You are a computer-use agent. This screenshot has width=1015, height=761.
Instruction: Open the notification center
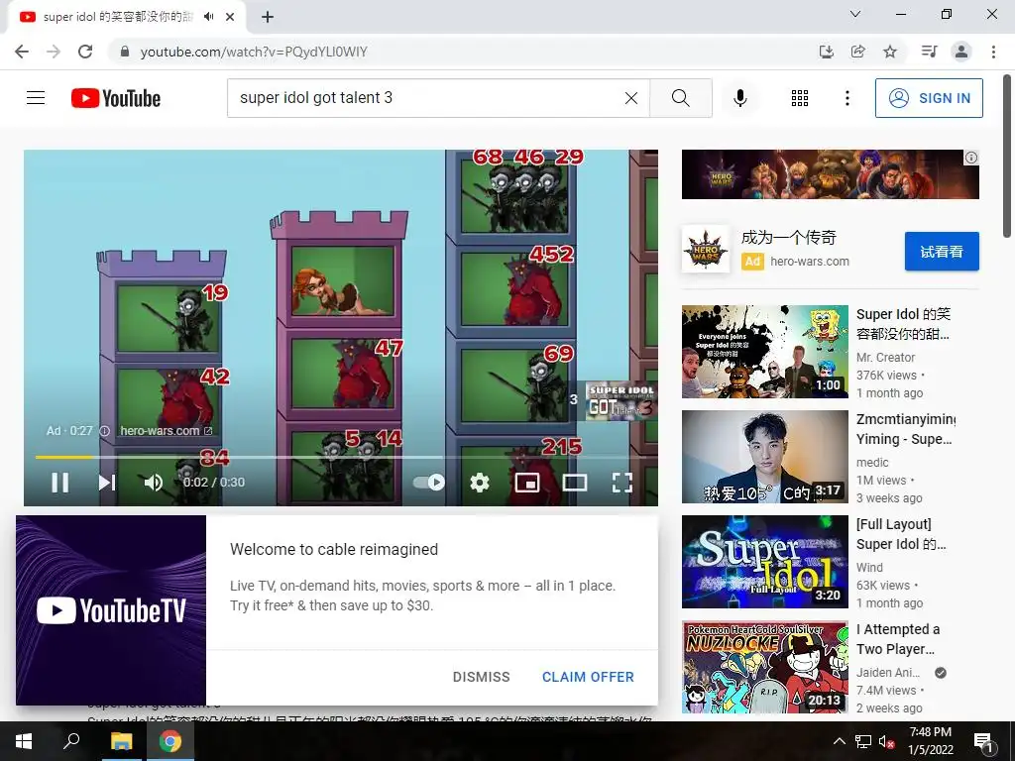(982, 741)
